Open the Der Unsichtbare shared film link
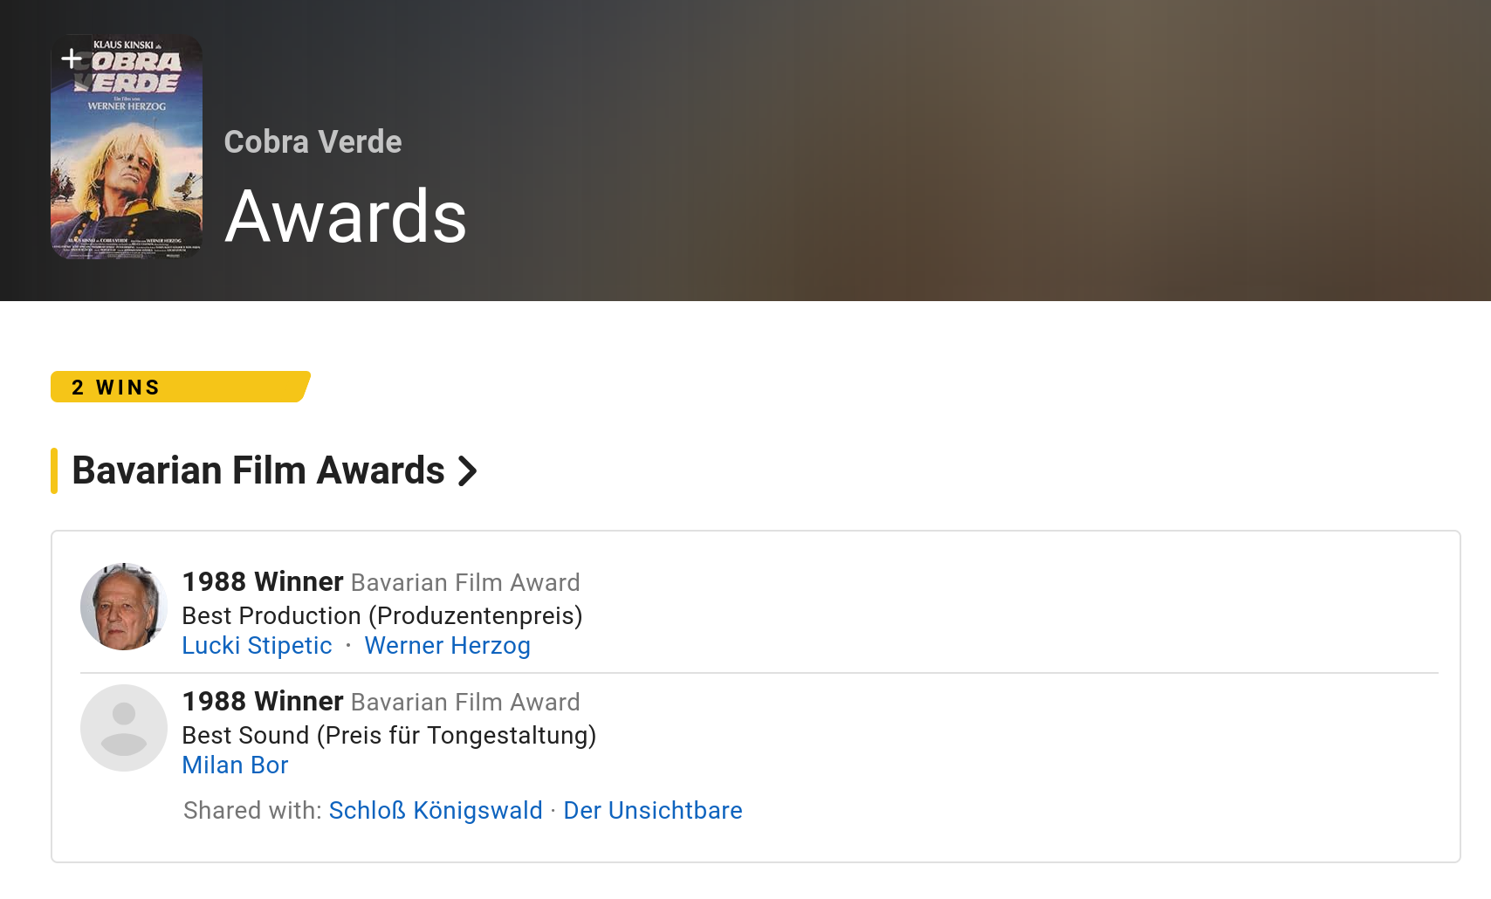 pyautogui.click(x=653, y=811)
